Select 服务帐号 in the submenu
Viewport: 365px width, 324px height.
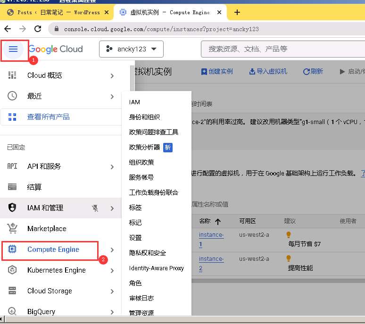click(x=141, y=177)
